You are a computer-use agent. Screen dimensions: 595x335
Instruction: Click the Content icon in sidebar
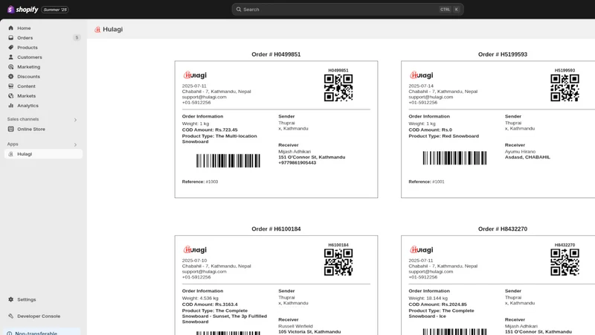(x=10, y=86)
